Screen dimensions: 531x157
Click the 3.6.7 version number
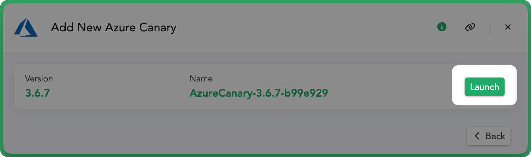pyautogui.click(x=37, y=93)
